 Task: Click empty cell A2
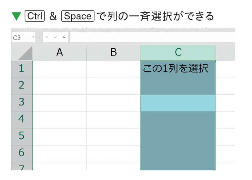coord(60,86)
